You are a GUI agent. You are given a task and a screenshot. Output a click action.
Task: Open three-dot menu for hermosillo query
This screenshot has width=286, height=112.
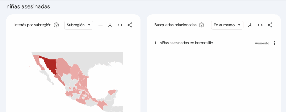click(x=274, y=43)
